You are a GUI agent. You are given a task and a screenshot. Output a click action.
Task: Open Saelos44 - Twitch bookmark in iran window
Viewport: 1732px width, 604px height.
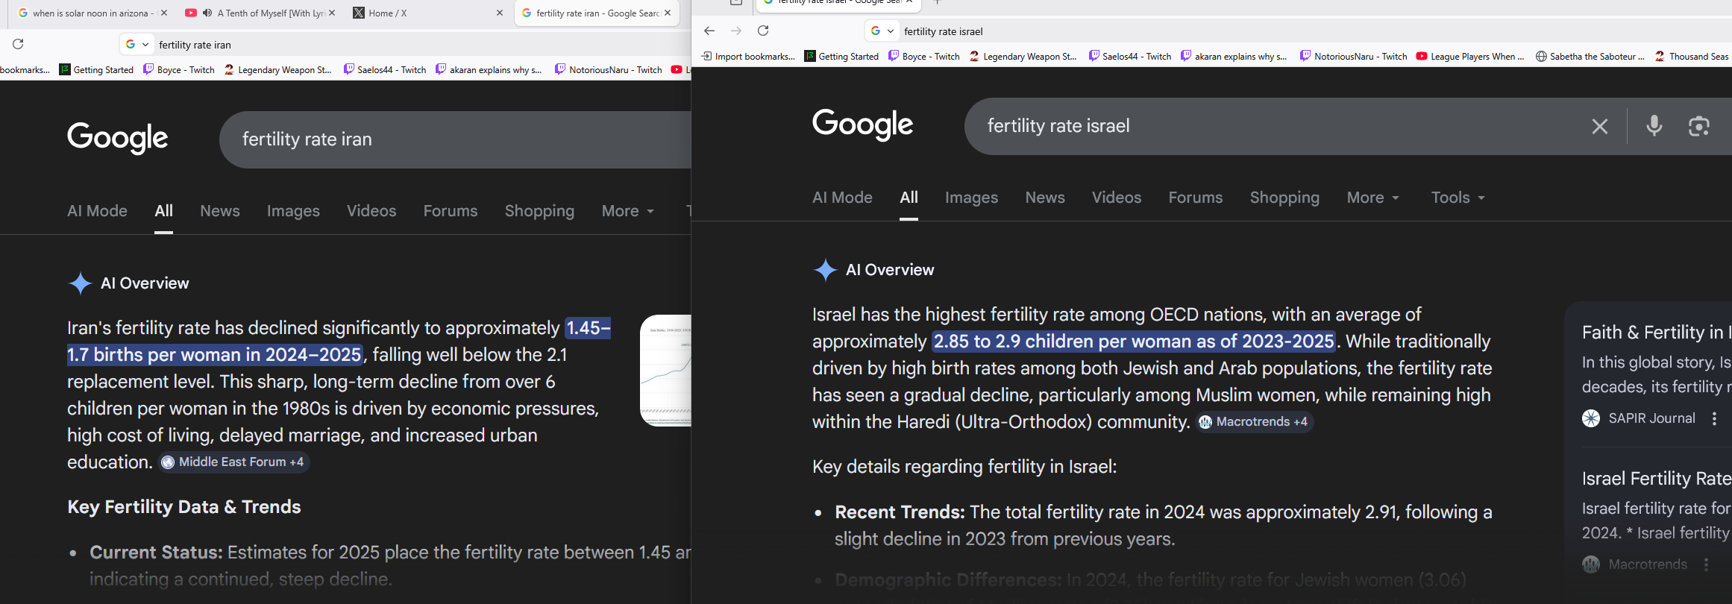[385, 70]
